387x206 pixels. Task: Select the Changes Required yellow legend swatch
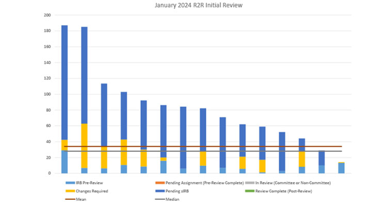coord(68,191)
